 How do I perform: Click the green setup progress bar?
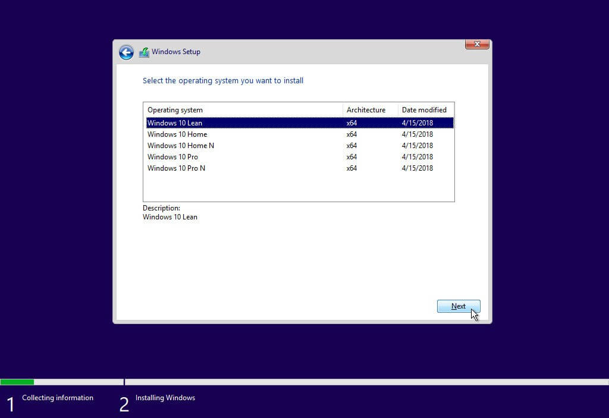(x=17, y=382)
